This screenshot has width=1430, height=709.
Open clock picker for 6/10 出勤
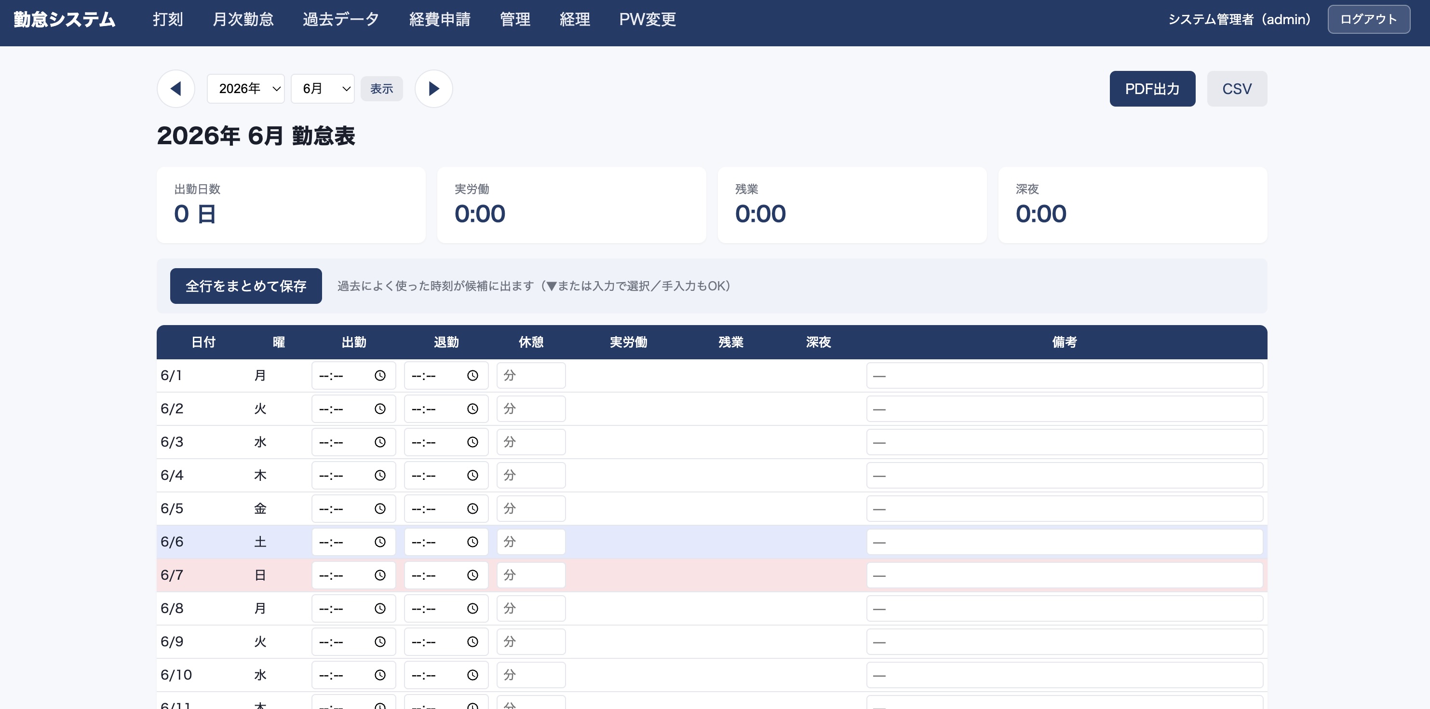tap(380, 676)
